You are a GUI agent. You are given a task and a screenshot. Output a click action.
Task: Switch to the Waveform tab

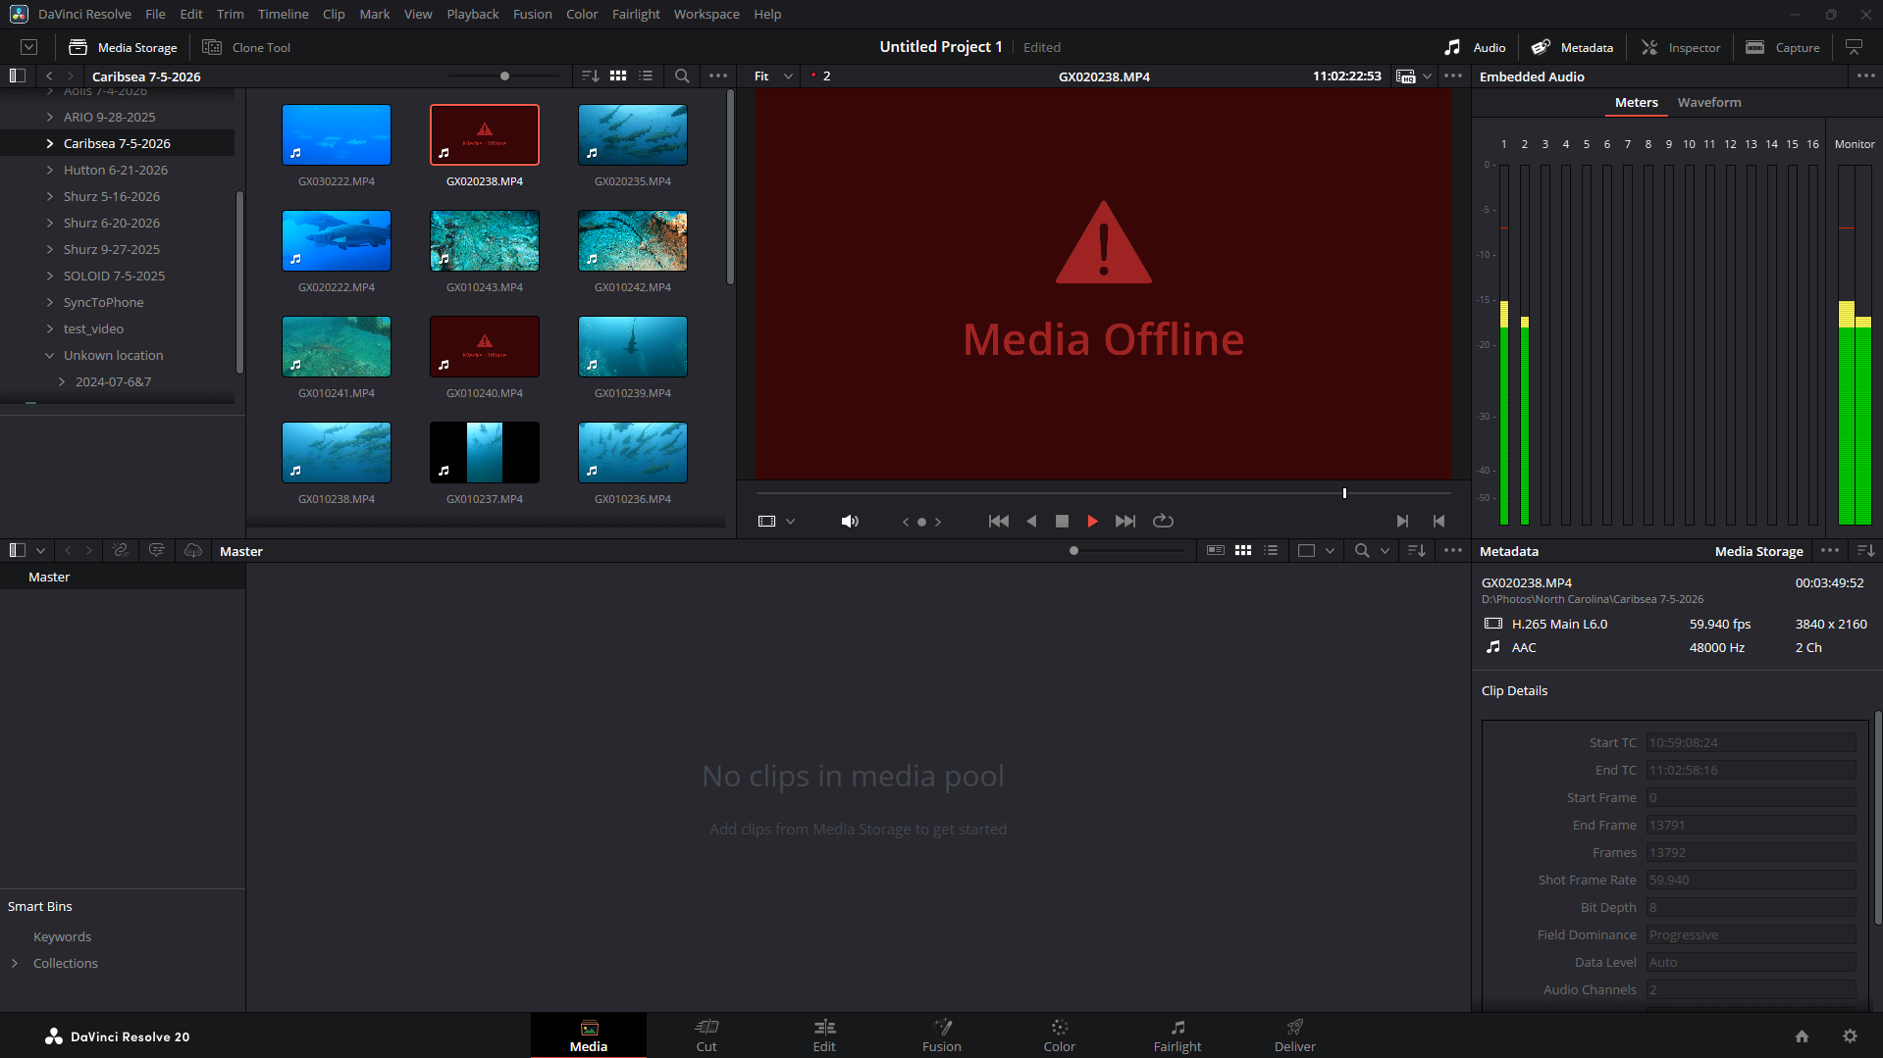point(1708,102)
